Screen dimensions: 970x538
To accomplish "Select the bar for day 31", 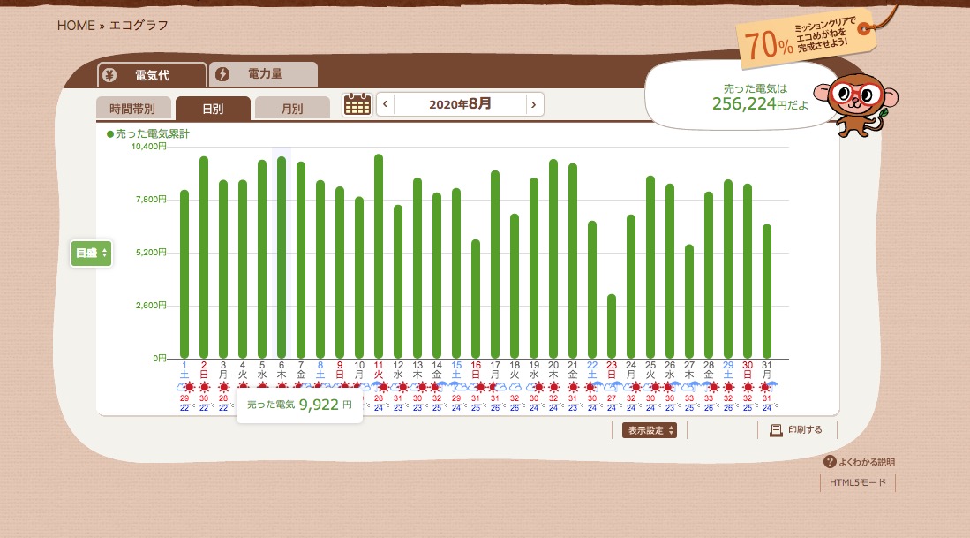I will (x=767, y=291).
